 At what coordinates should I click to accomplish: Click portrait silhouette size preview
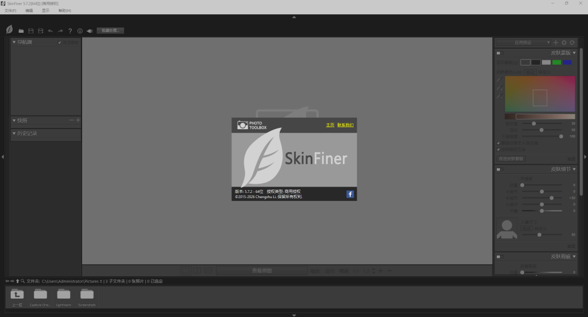click(x=506, y=229)
